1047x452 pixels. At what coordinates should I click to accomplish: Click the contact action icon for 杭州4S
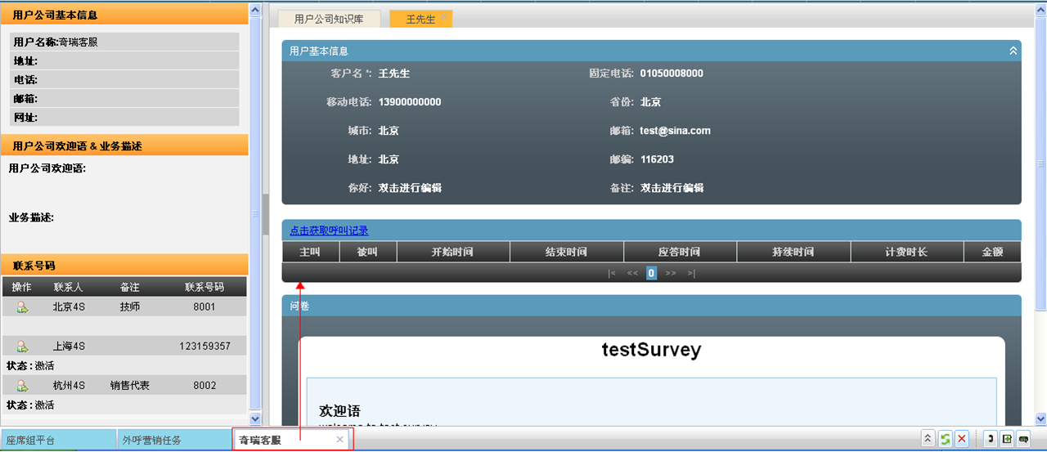[22, 386]
